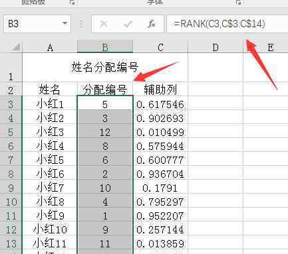
Task: Click the formula bar with RANK formula
Action: coord(227,24)
